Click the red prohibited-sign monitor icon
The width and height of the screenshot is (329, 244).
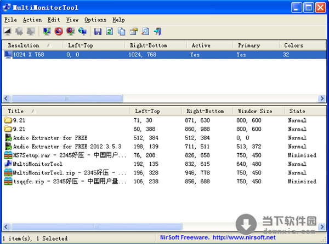tap(59, 32)
